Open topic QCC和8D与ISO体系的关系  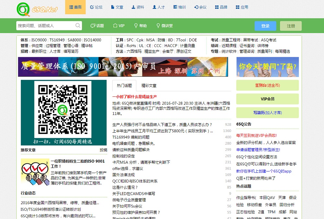(135, 181)
